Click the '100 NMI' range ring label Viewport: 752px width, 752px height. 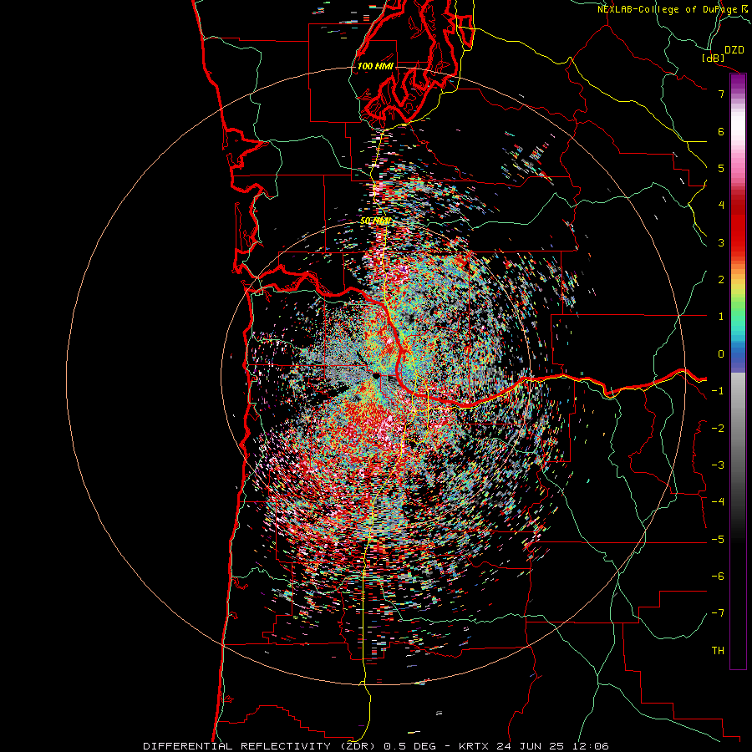pos(375,66)
